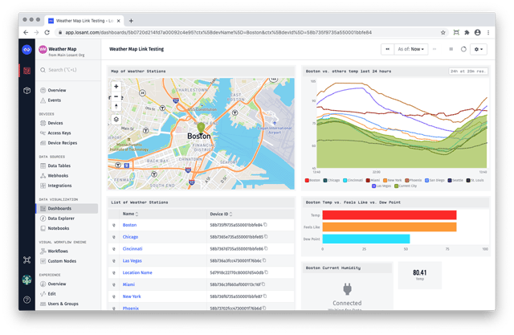
Task: Open the cube icon in the dark sidebar
Action: coord(27,91)
